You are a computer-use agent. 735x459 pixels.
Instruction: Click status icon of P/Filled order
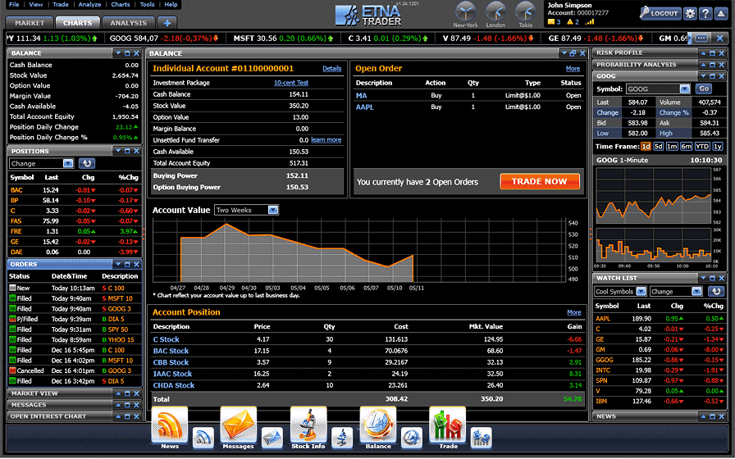click(12, 319)
